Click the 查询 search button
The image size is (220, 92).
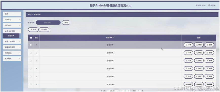click(66, 22)
